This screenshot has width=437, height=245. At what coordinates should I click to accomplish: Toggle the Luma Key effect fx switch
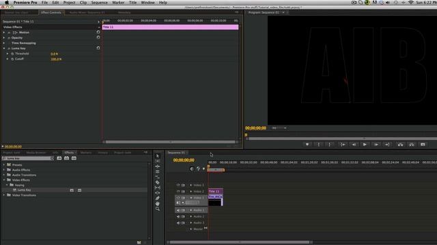9,48
